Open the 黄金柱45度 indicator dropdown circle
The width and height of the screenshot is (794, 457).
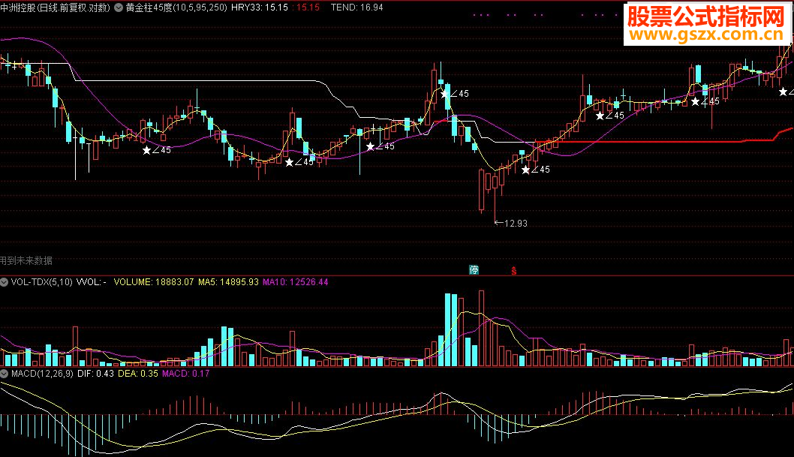(x=119, y=8)
